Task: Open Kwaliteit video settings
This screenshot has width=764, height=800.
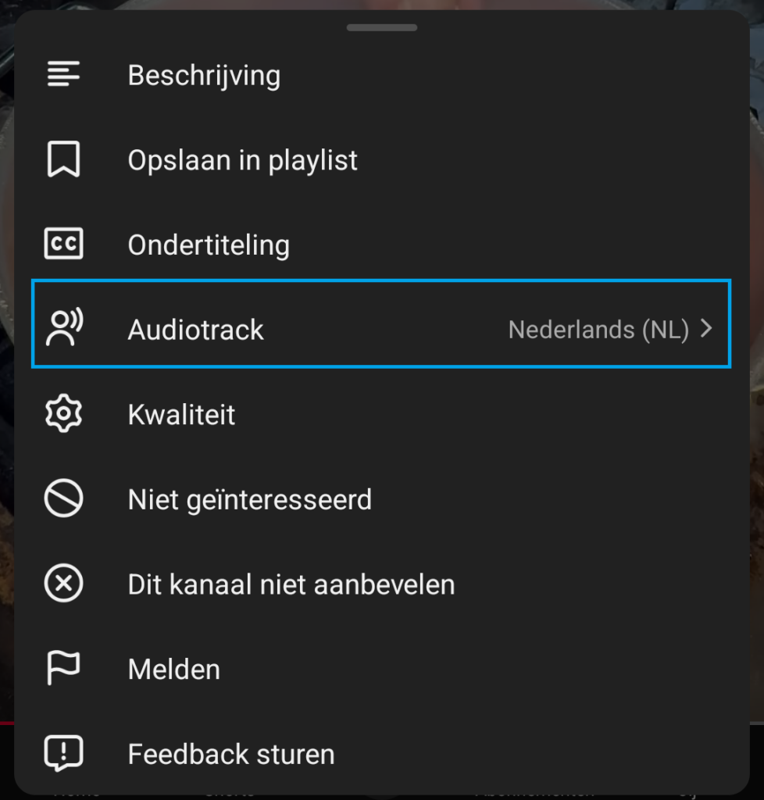Action: pos(181,414)
